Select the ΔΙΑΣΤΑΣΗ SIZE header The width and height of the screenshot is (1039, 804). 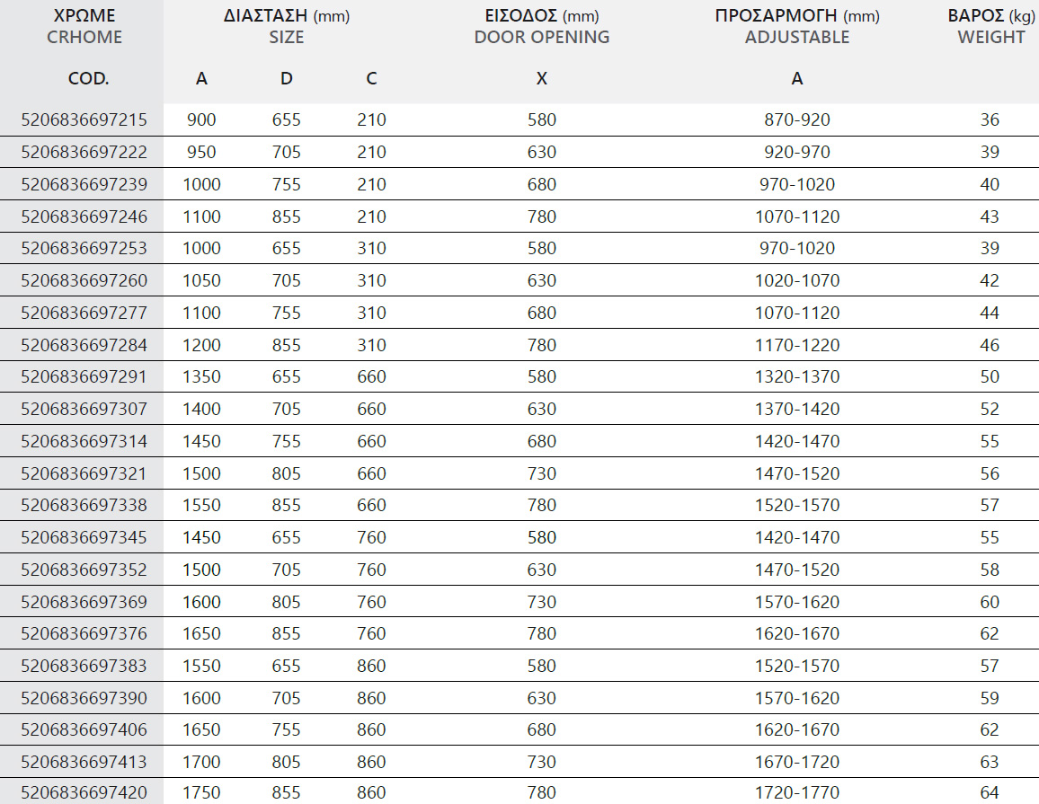(286, 26)
